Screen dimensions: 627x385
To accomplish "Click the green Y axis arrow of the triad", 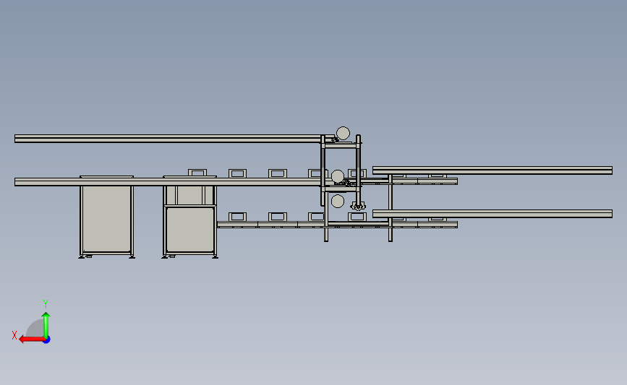I will (x=46, y=325).
